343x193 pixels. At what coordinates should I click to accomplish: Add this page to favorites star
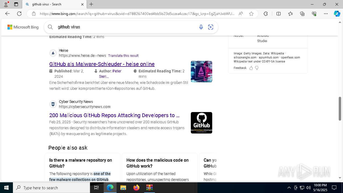coord(251,14)
